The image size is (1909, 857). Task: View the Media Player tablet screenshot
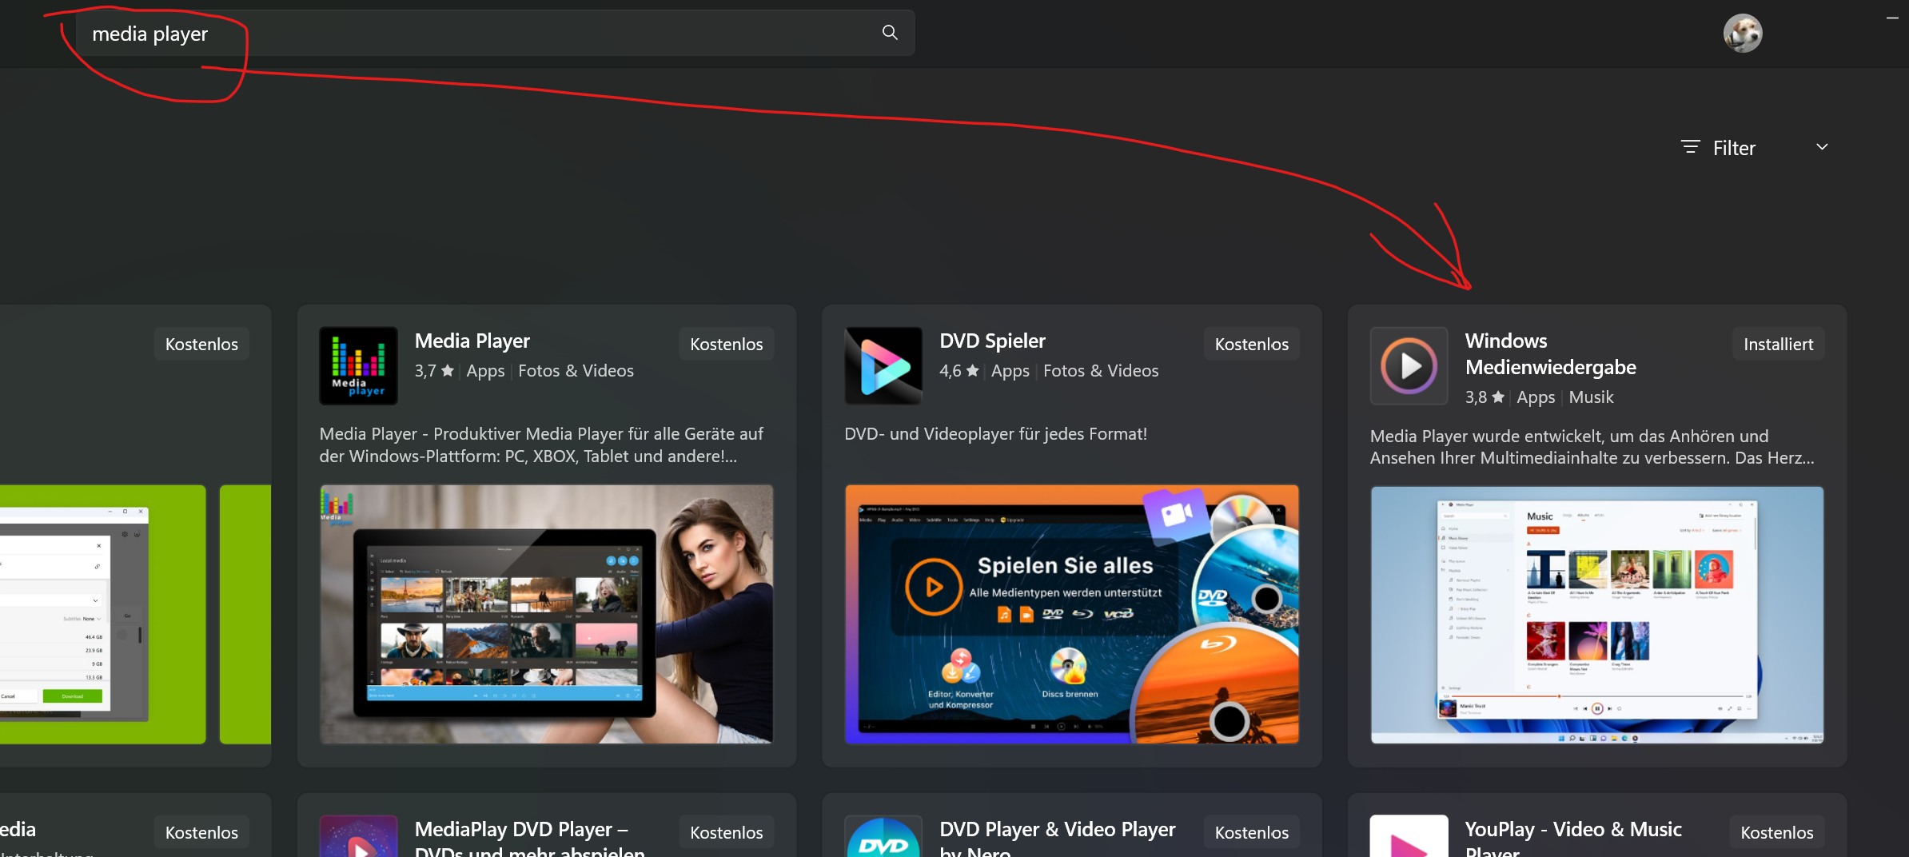coord(547,614)
